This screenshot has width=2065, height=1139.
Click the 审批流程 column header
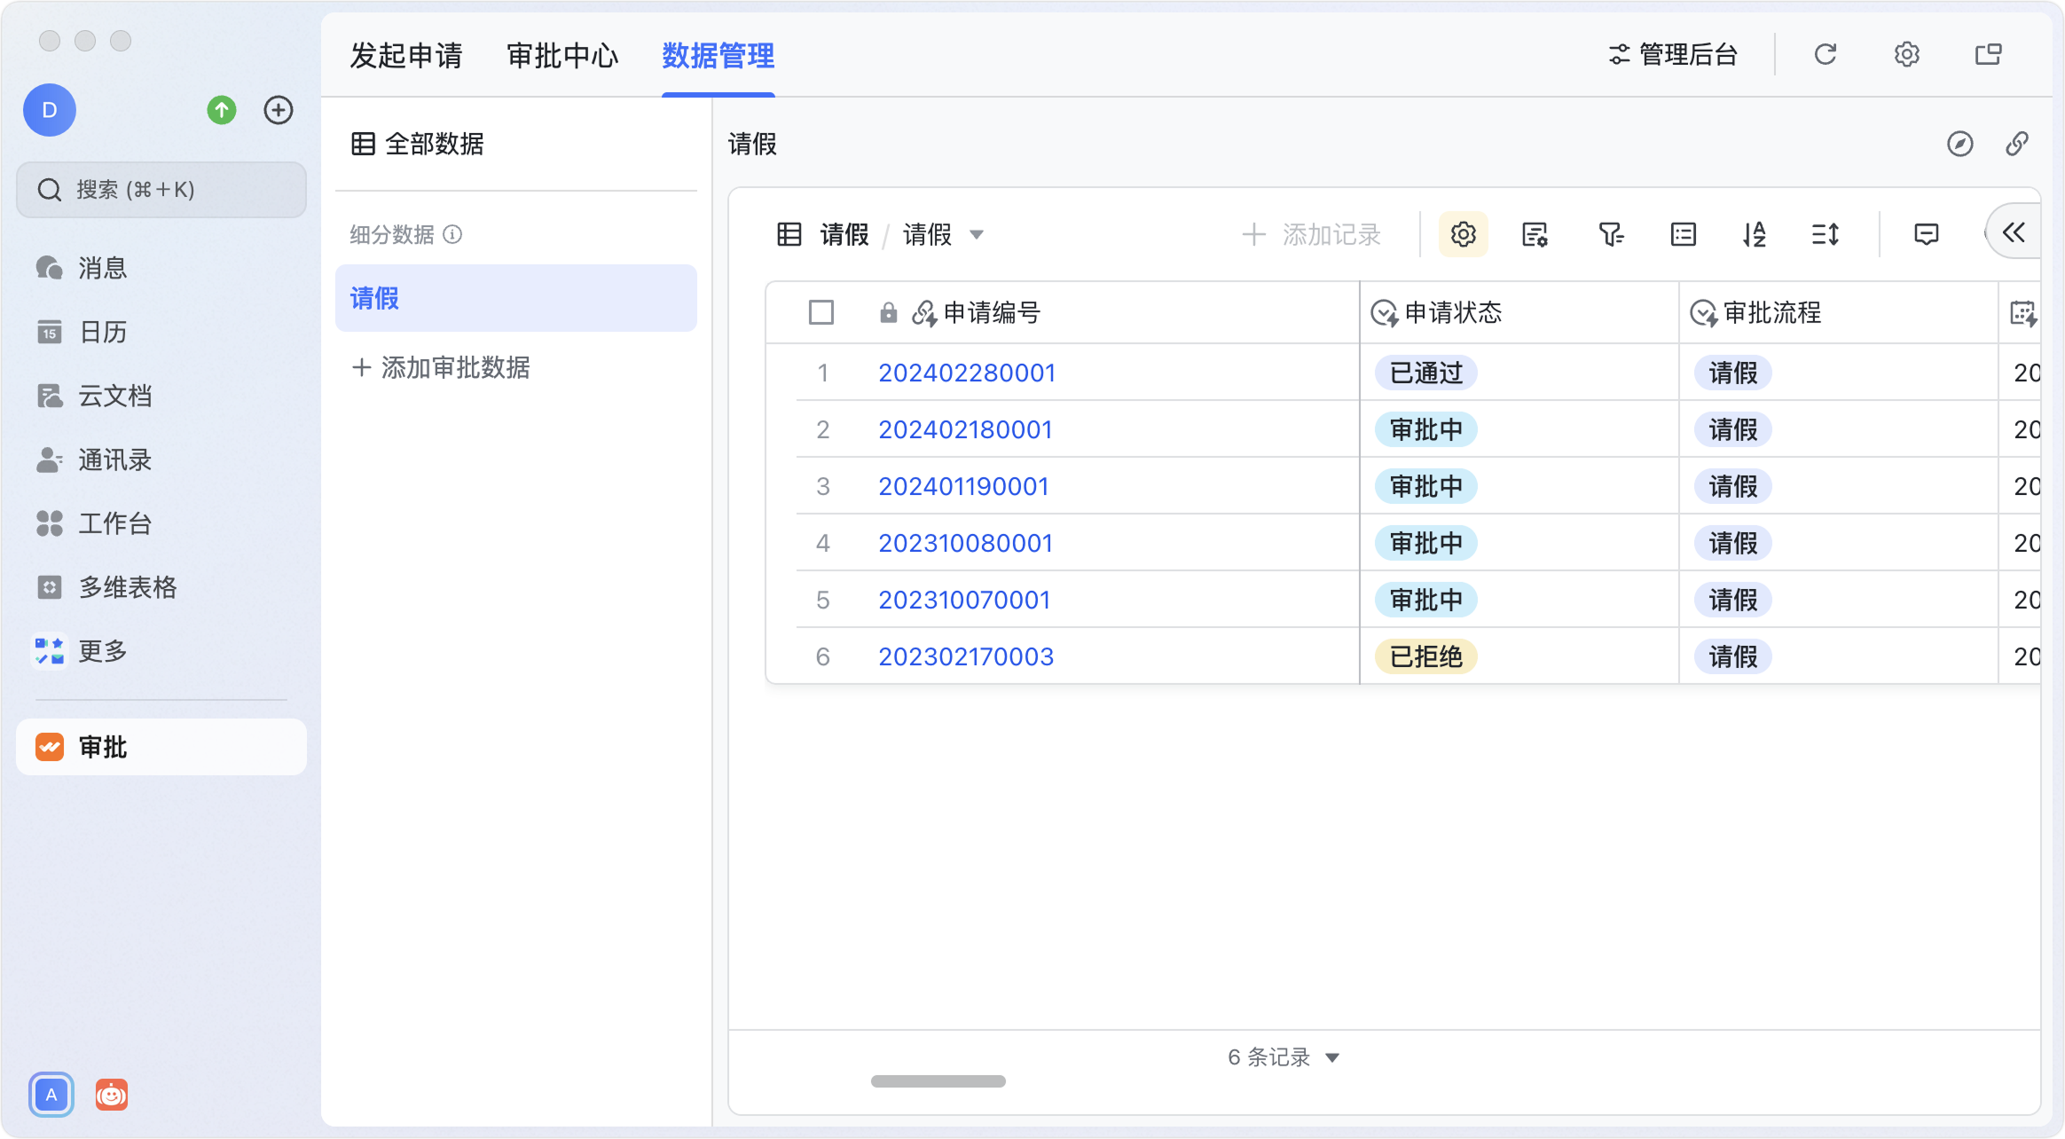[x=1838, y=312]
